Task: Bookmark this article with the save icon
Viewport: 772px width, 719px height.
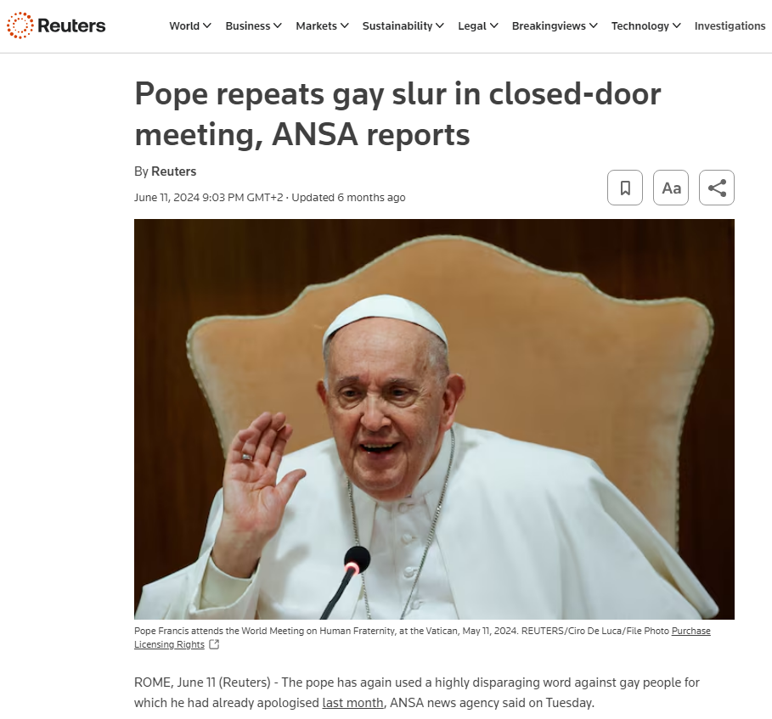Action: tap(625, 188)
